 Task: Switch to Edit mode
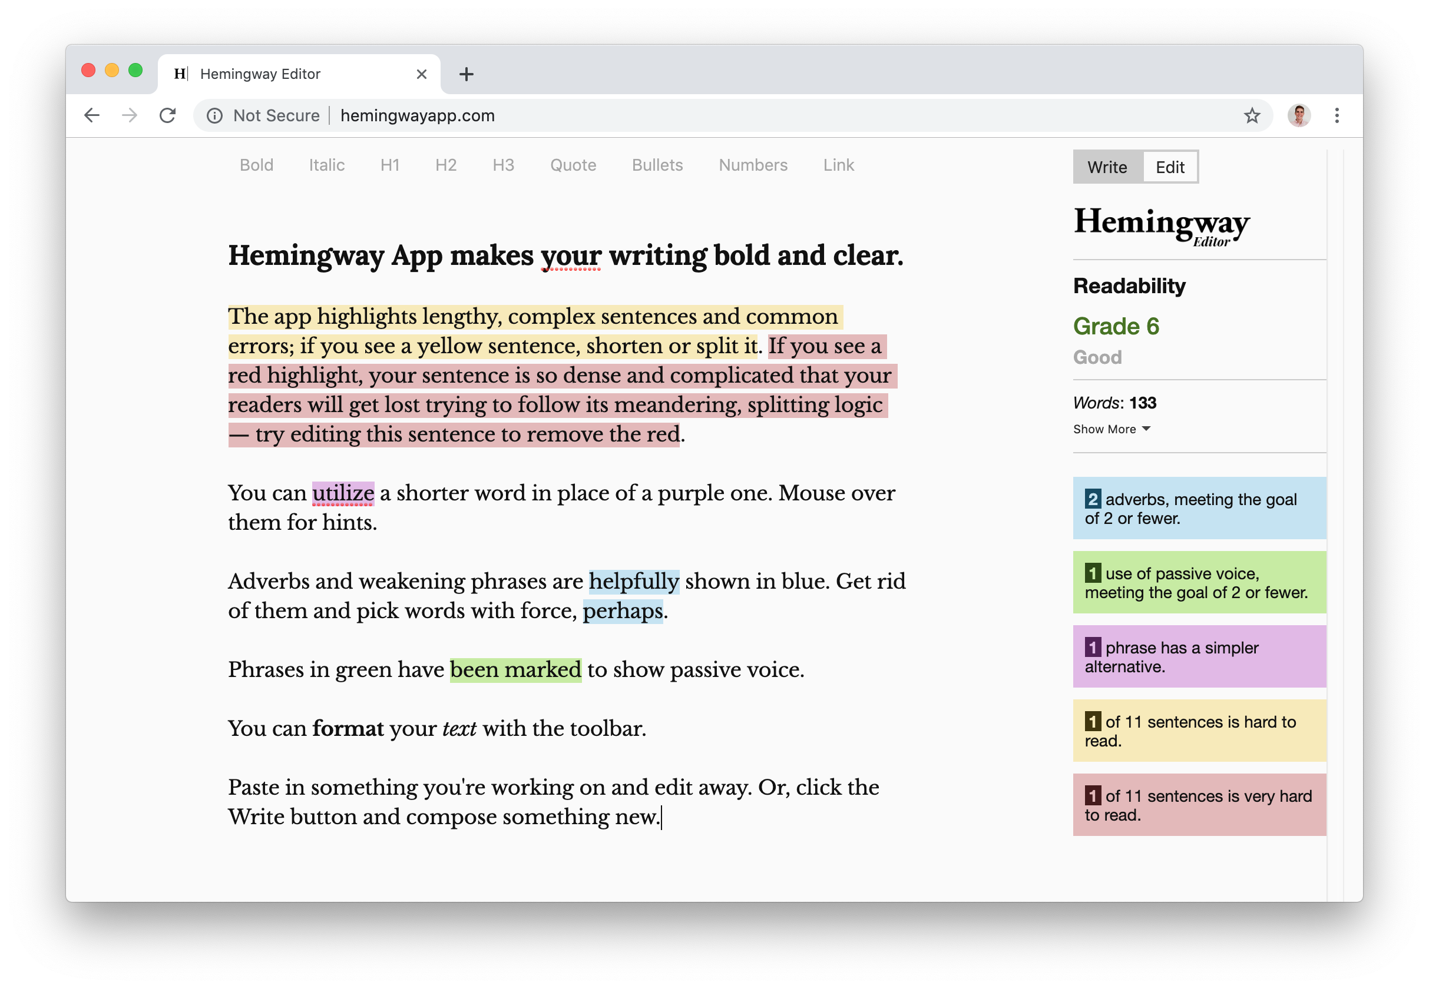coord(1169,167)
